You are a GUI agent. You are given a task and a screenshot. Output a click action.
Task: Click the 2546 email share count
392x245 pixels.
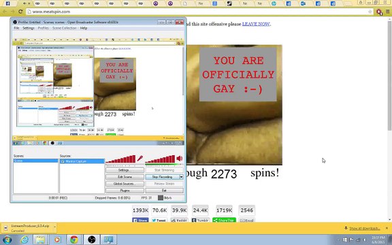point(247,210)
